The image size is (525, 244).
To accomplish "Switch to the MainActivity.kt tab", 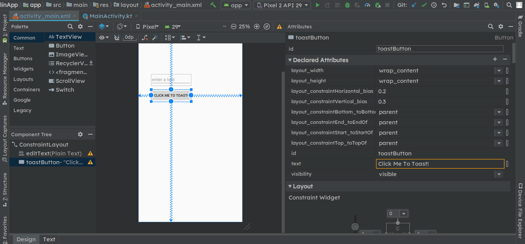I will coord(111,16).
